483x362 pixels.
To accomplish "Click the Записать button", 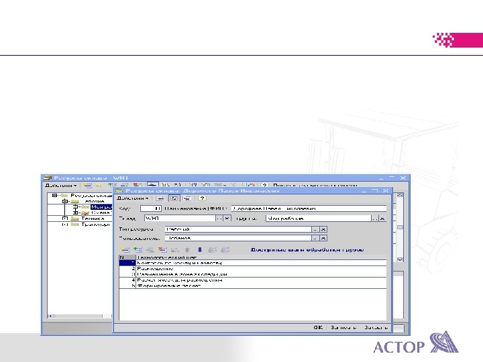I will click(343, 328).
